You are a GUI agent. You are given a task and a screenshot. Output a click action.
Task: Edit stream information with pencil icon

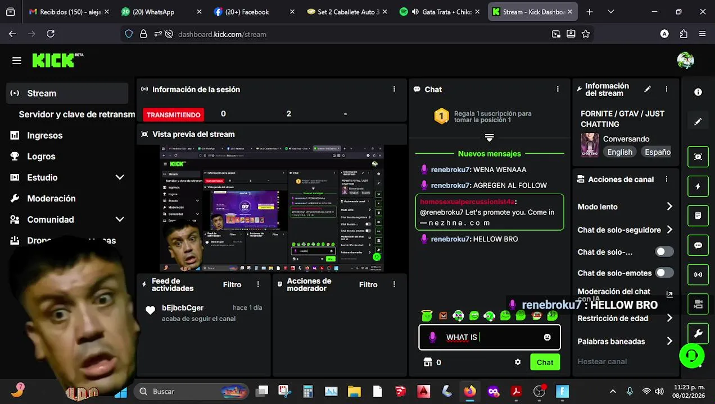[x=648, y=89]
